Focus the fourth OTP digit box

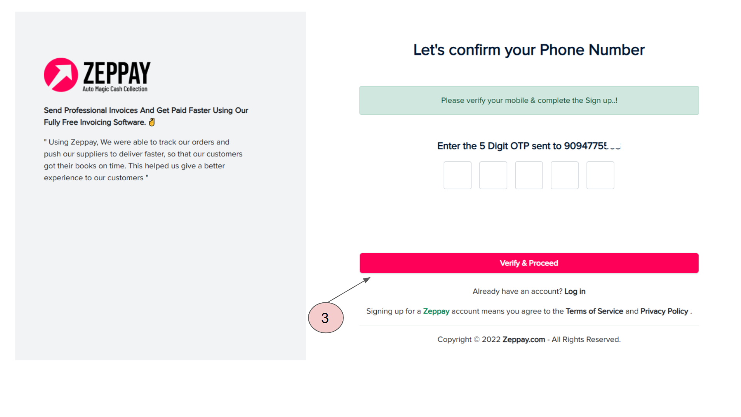564,175
